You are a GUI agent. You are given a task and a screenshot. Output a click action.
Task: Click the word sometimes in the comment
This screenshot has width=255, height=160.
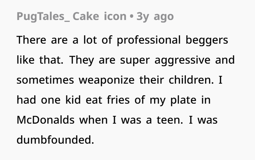pos(45,80)
